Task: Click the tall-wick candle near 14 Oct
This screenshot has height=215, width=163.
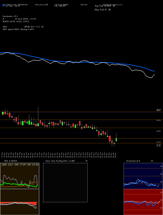Action: pos(38,124)
